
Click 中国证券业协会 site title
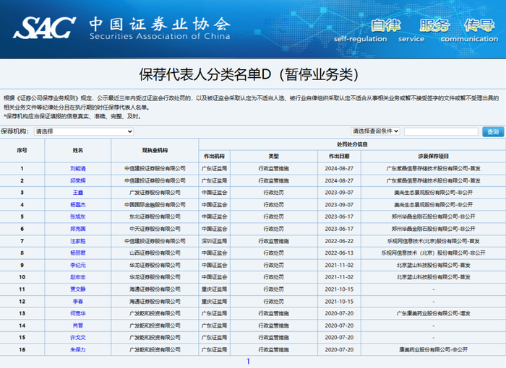[x=159, y=23]
